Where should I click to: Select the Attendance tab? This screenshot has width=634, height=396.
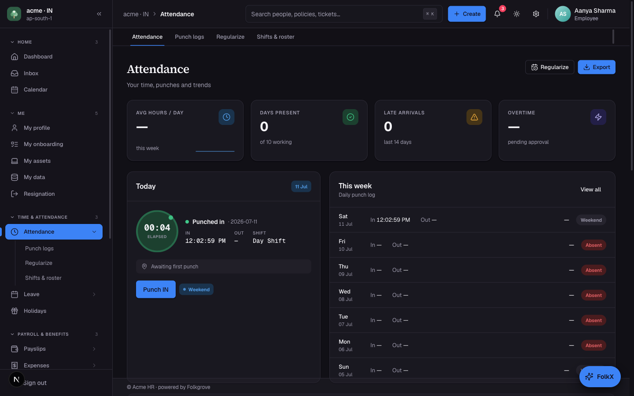coord(147,37)
